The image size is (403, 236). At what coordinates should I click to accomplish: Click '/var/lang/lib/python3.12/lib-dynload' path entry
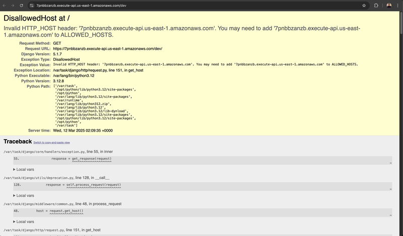coord(92,111)
